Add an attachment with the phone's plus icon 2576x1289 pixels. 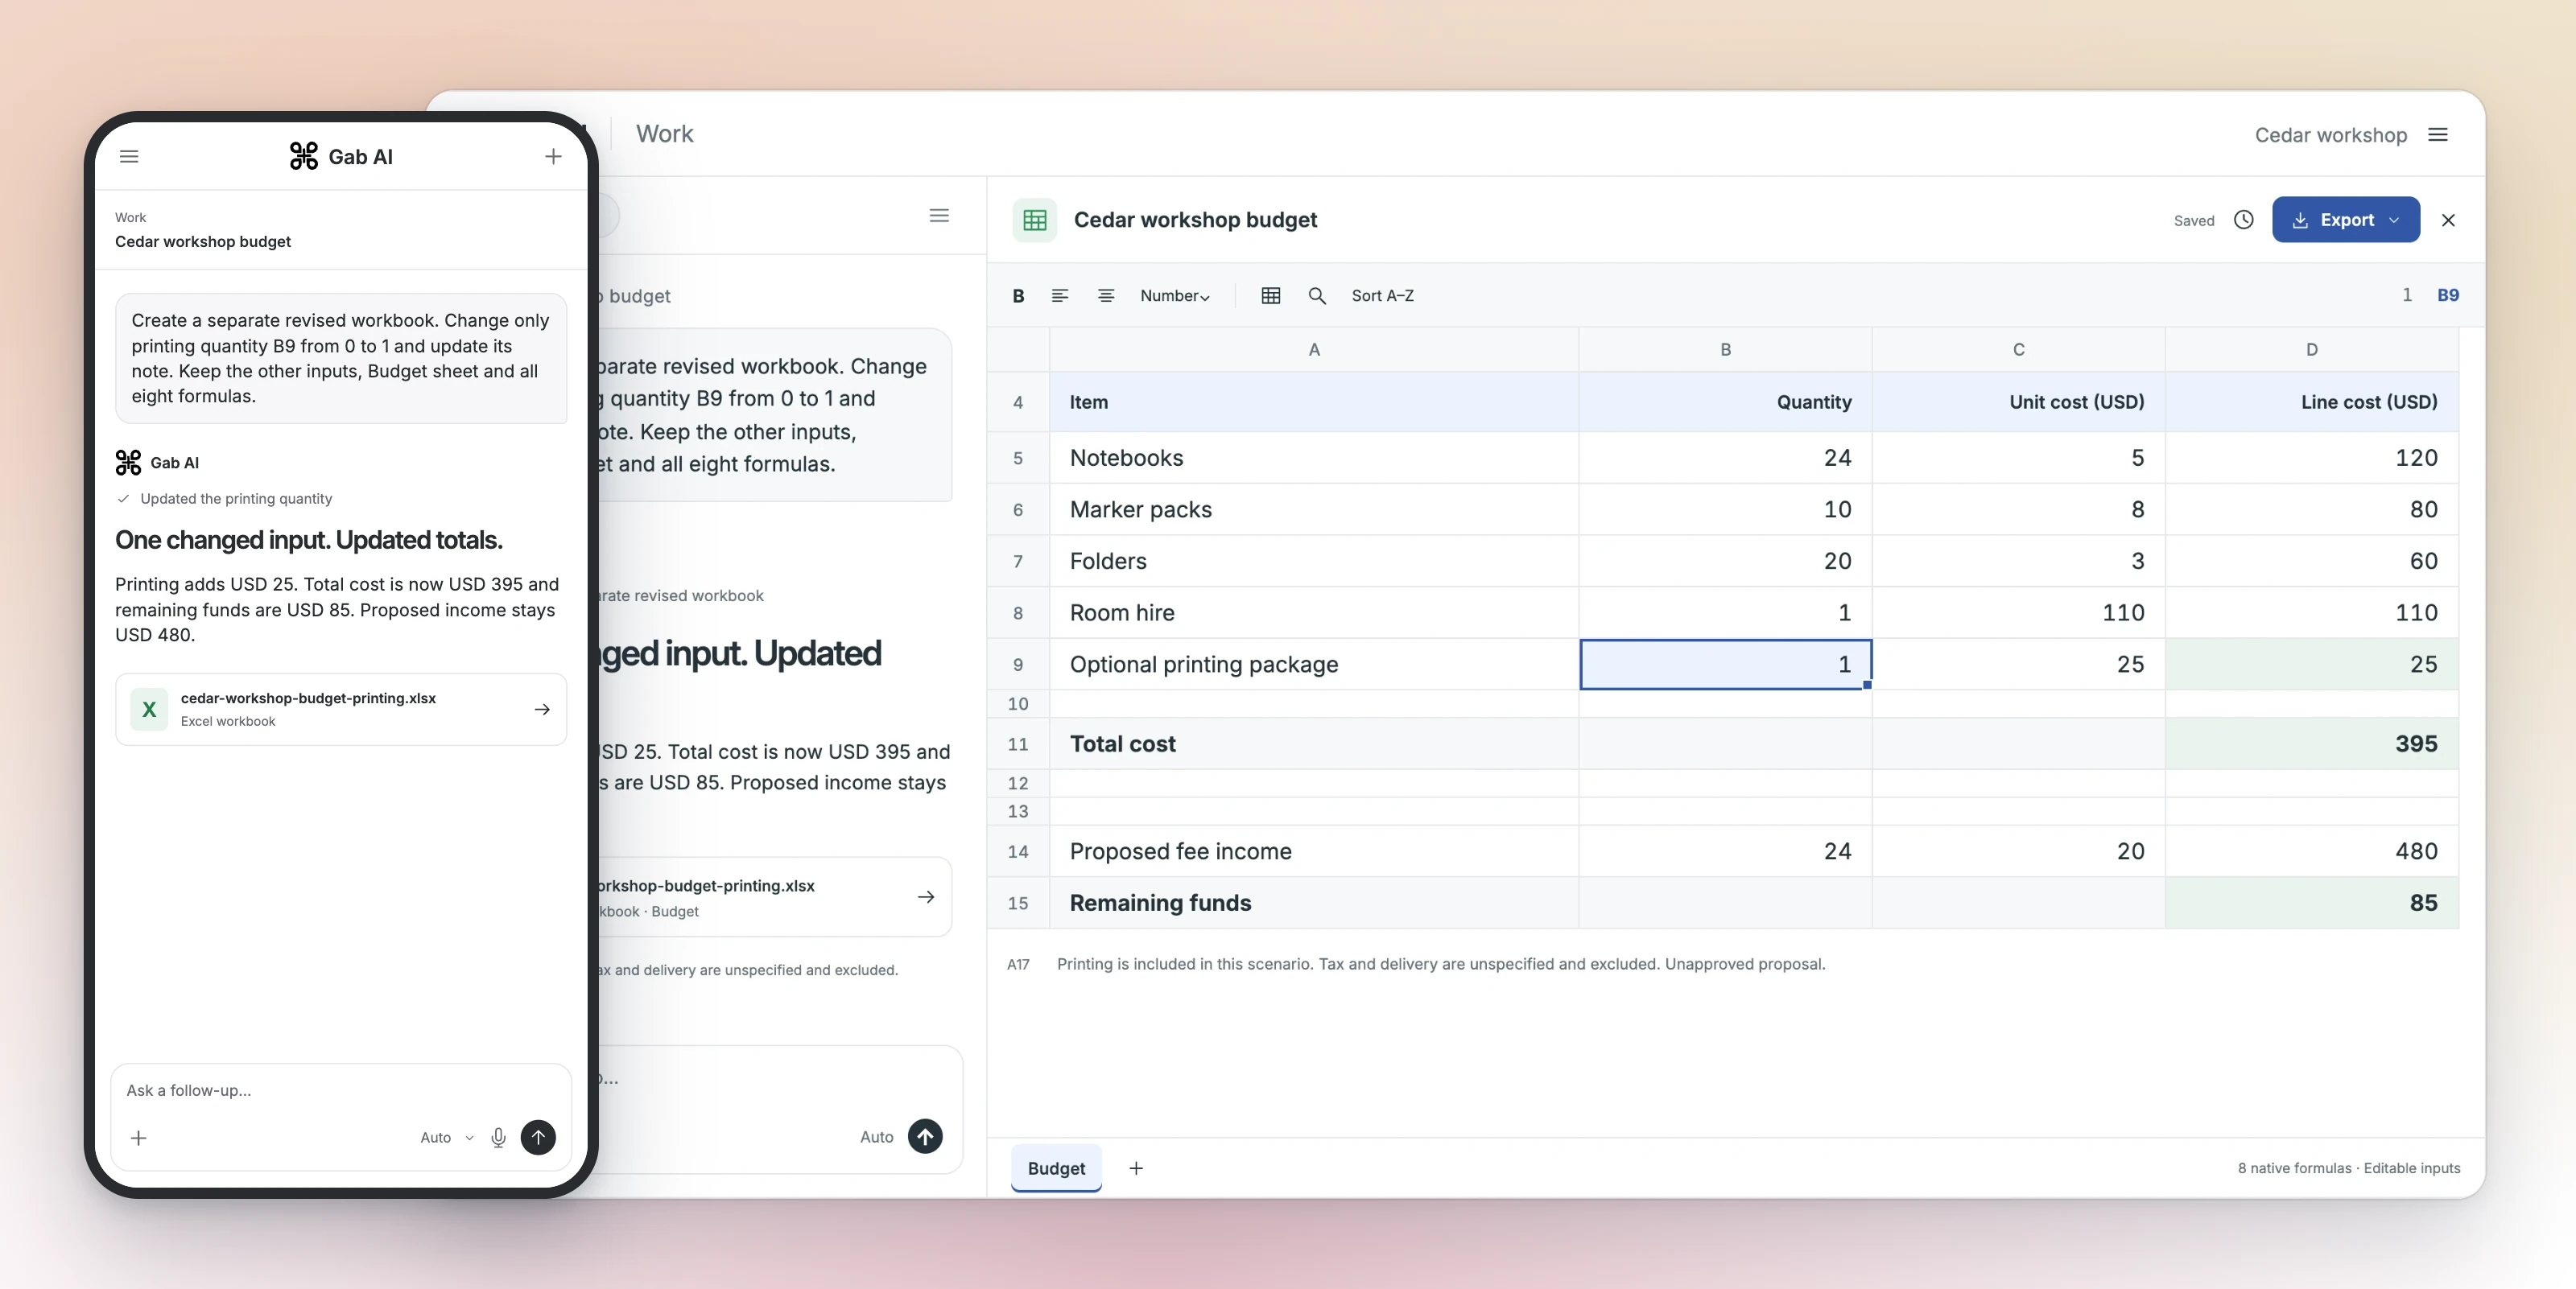click(139, 1137)
